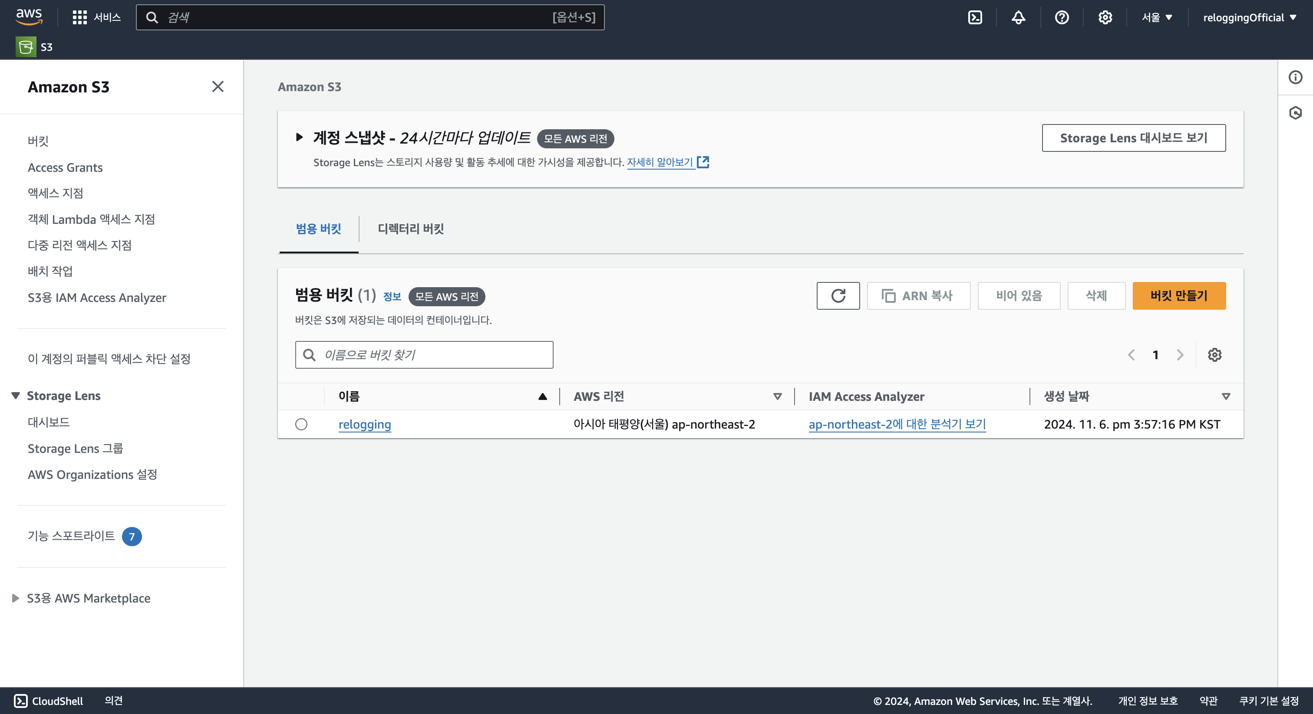Select the relogging bucket radio button
Image resolution: width=1313 pixels, height=714 pixels.
tap(301, 424)
